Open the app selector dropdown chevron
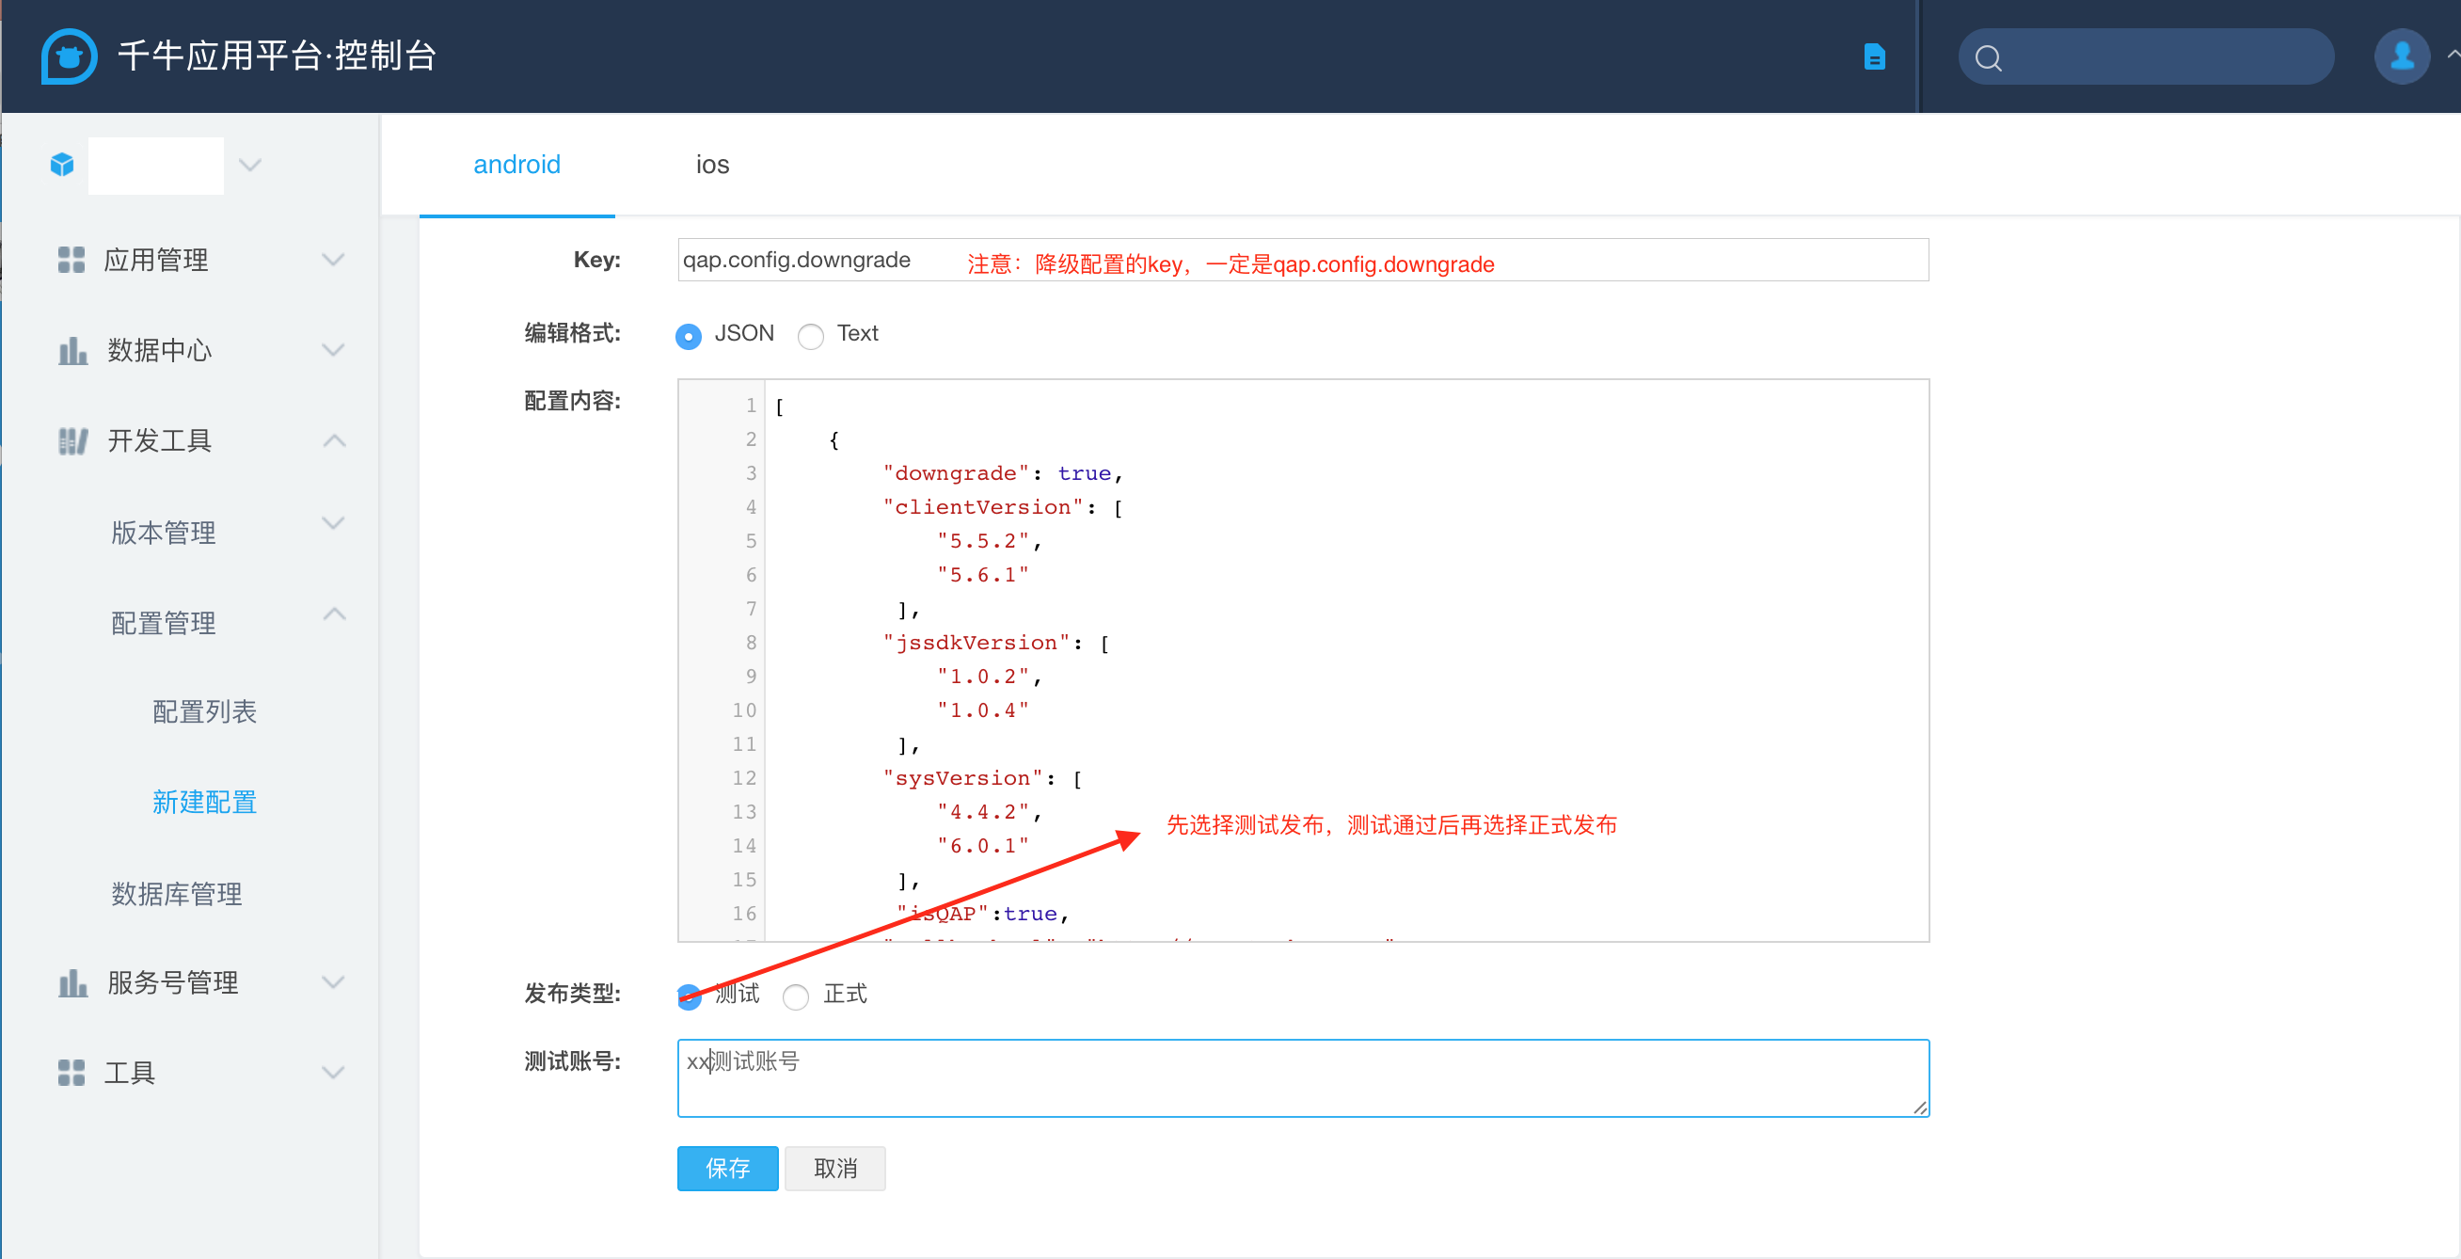Image resolution: width=2461 pixels, height=1259 pixels. tap(250, 166)
